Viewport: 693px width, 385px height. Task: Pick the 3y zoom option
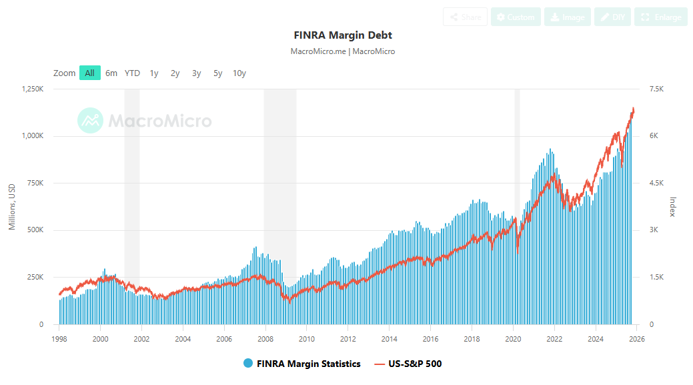[196, 73]
